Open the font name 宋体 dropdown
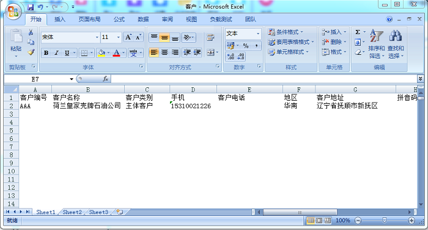This screenshot has width=428, height=230. [x=97, y=37]
